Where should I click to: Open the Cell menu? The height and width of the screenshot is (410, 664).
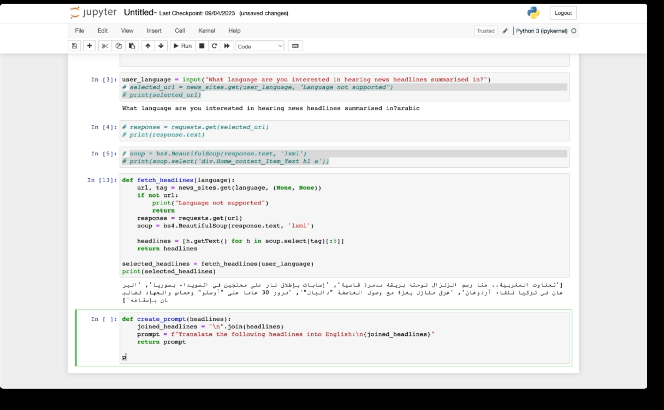click(x=180, y=31)
